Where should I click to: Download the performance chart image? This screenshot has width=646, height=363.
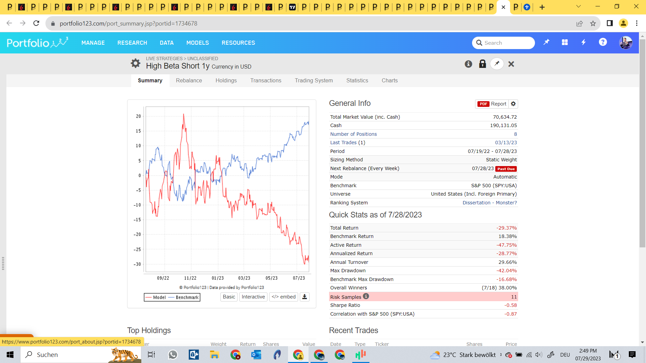304,297
